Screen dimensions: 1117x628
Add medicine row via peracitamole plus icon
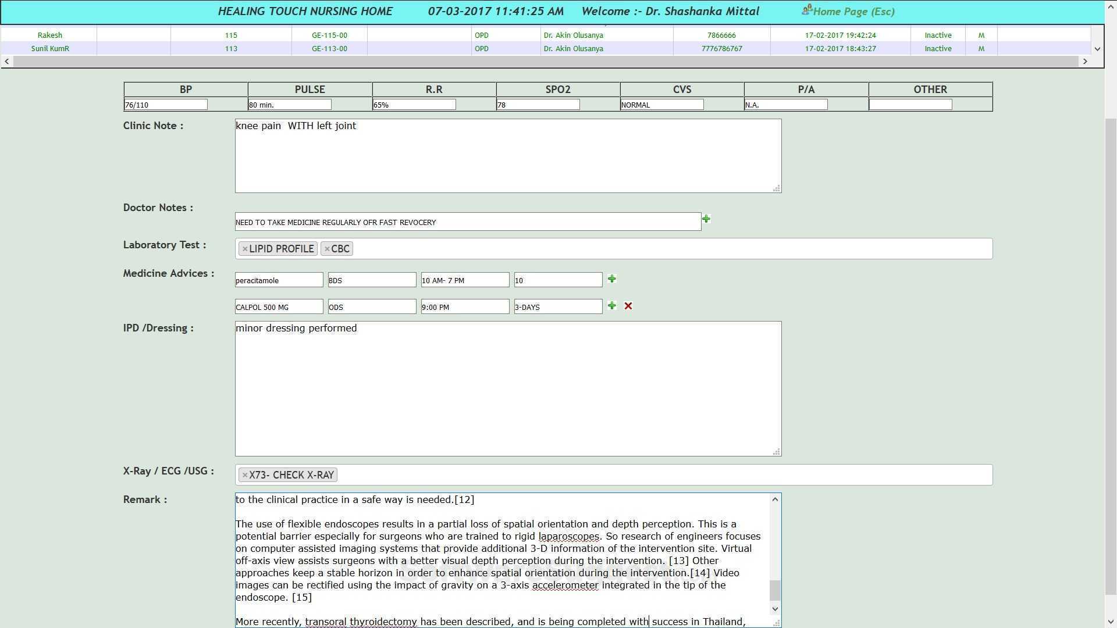pyautogui.click(x=611, y=279)
